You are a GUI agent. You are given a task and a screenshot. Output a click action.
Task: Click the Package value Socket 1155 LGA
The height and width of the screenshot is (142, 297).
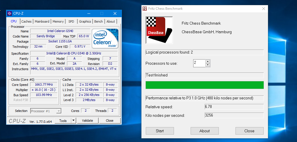60,41
